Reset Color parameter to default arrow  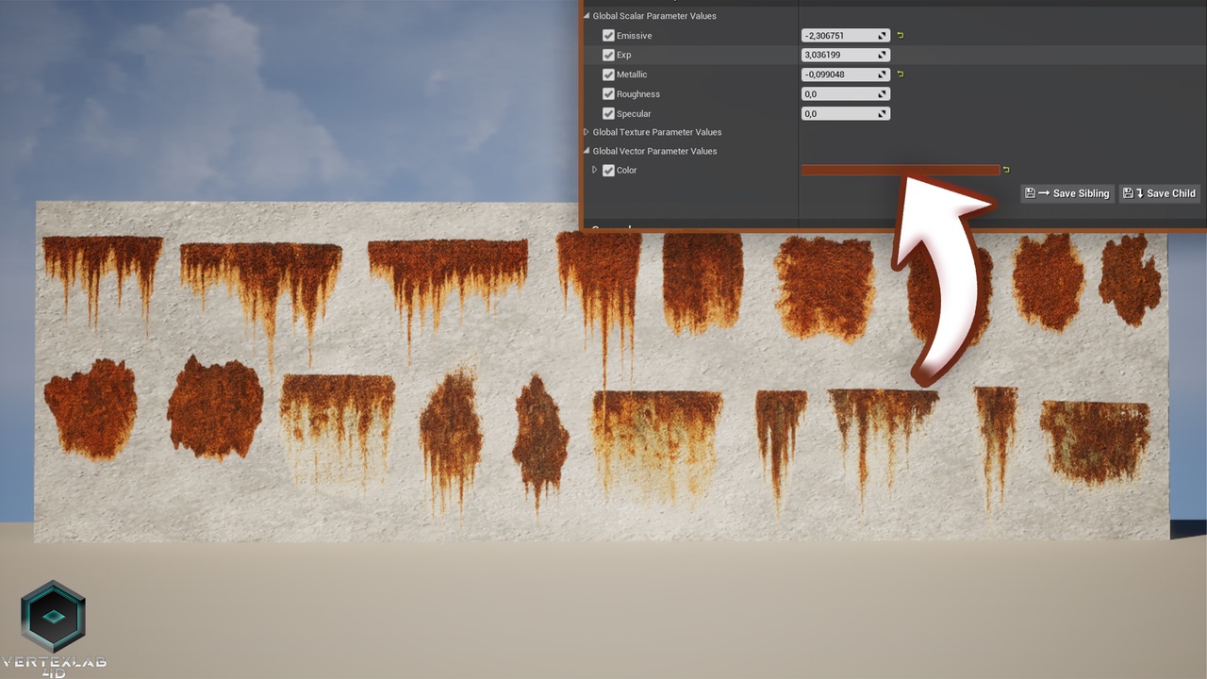click(1006, 170)
